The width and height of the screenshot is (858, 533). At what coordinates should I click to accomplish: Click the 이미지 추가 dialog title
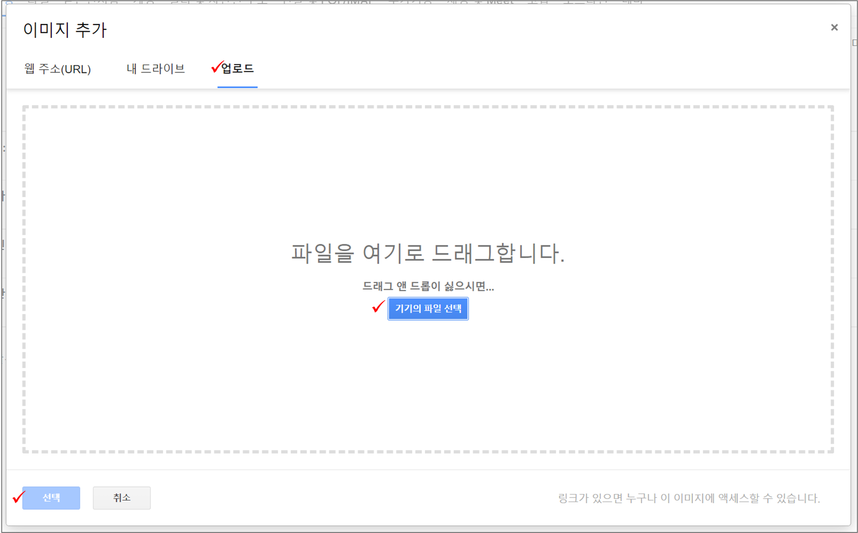click(65, 30)
